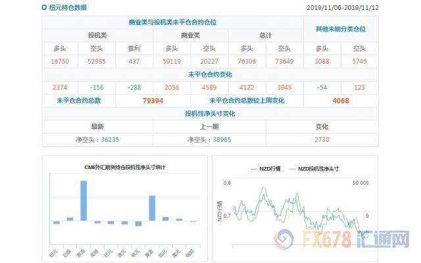Select the 商业类 column group header
This screenshot has width=421, height=263.
click(x=190, y=36)
